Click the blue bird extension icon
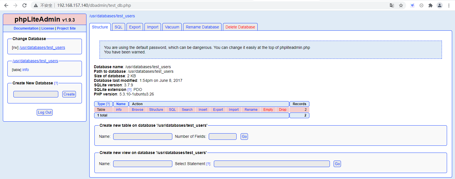Viewport: 455px width, 179px height. click(x=412, y=5)
